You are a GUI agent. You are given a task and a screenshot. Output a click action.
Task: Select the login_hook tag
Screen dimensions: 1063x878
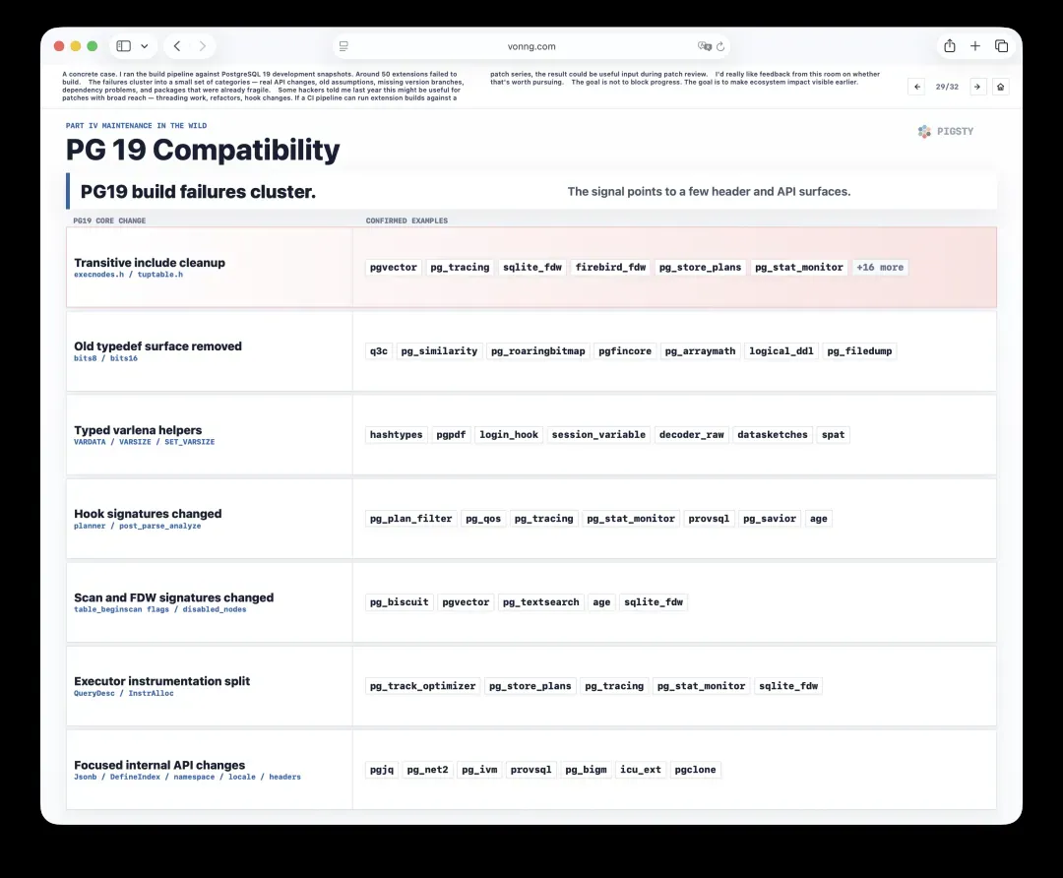(509, 435)
